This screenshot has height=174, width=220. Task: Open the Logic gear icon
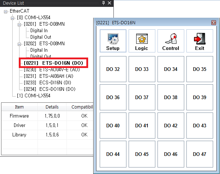pos(141,41)
